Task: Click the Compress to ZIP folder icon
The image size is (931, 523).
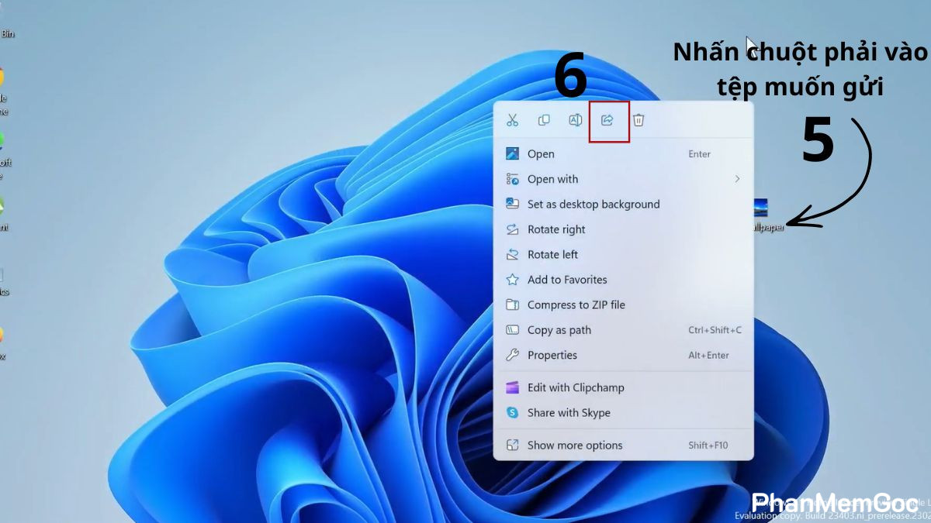Action: 512,305
